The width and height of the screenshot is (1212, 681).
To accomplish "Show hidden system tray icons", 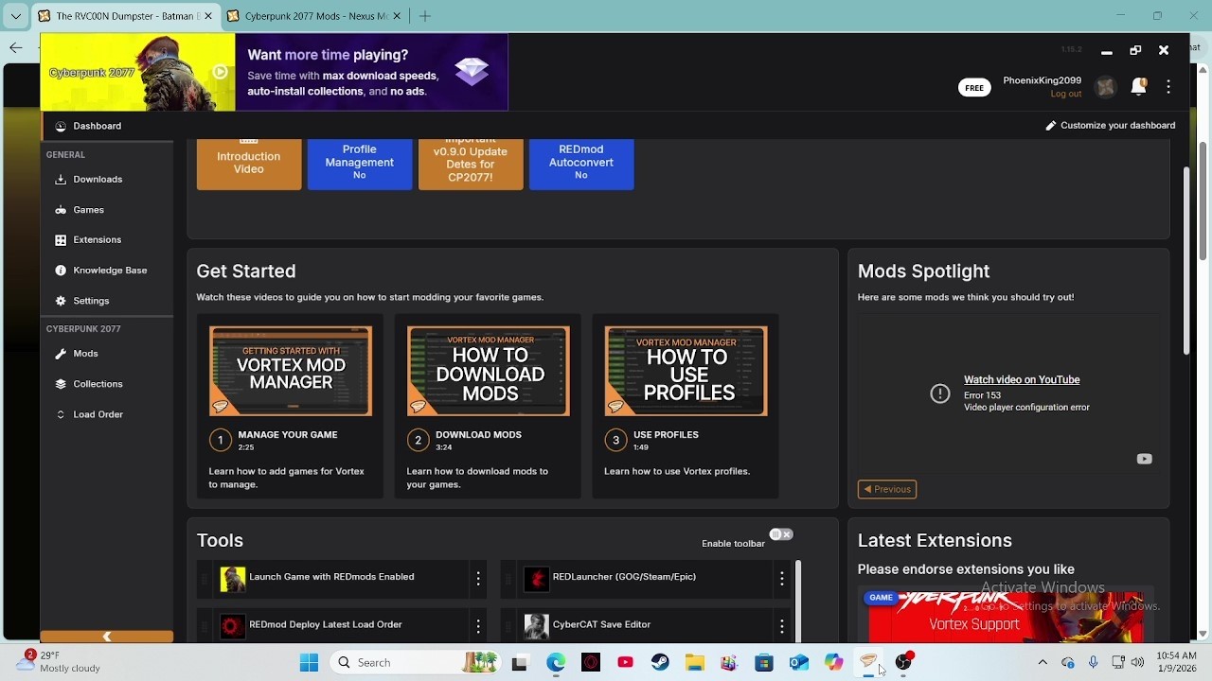I will 1043,662.
